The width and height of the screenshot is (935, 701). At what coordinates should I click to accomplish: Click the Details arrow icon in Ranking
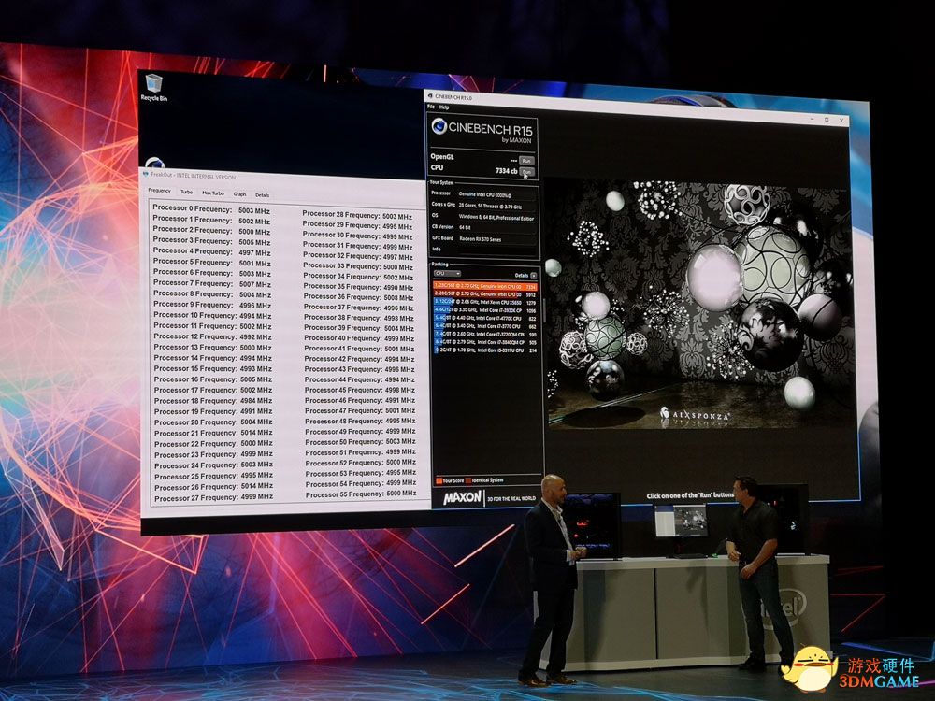533,276
